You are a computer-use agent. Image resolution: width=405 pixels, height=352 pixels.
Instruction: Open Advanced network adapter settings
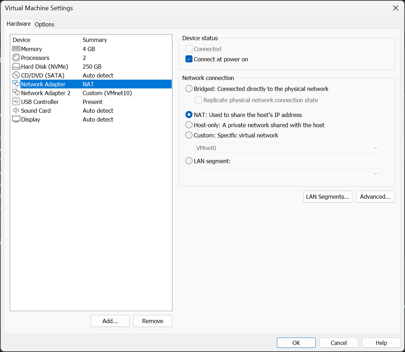click(375, 197)
